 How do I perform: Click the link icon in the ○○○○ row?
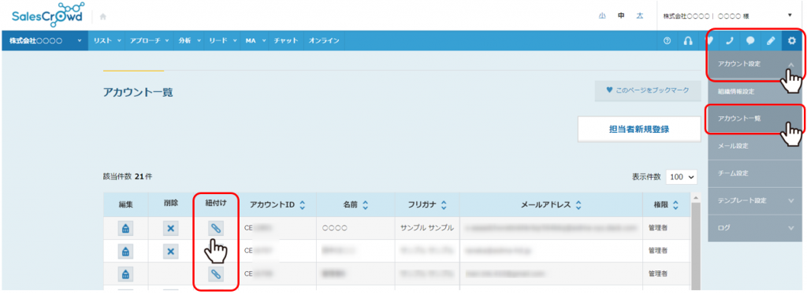point(216,228)
